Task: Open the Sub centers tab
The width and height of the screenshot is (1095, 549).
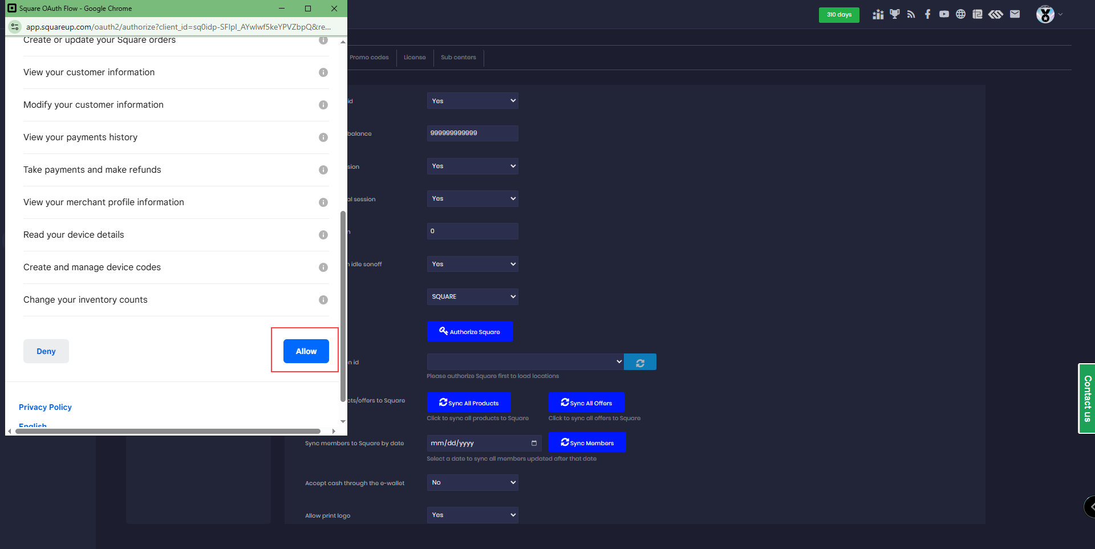Action: [458, 58]
